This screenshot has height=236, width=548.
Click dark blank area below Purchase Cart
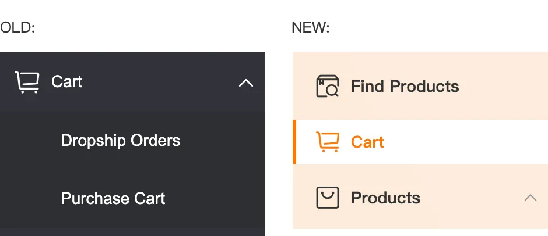(x=132, y=228)
